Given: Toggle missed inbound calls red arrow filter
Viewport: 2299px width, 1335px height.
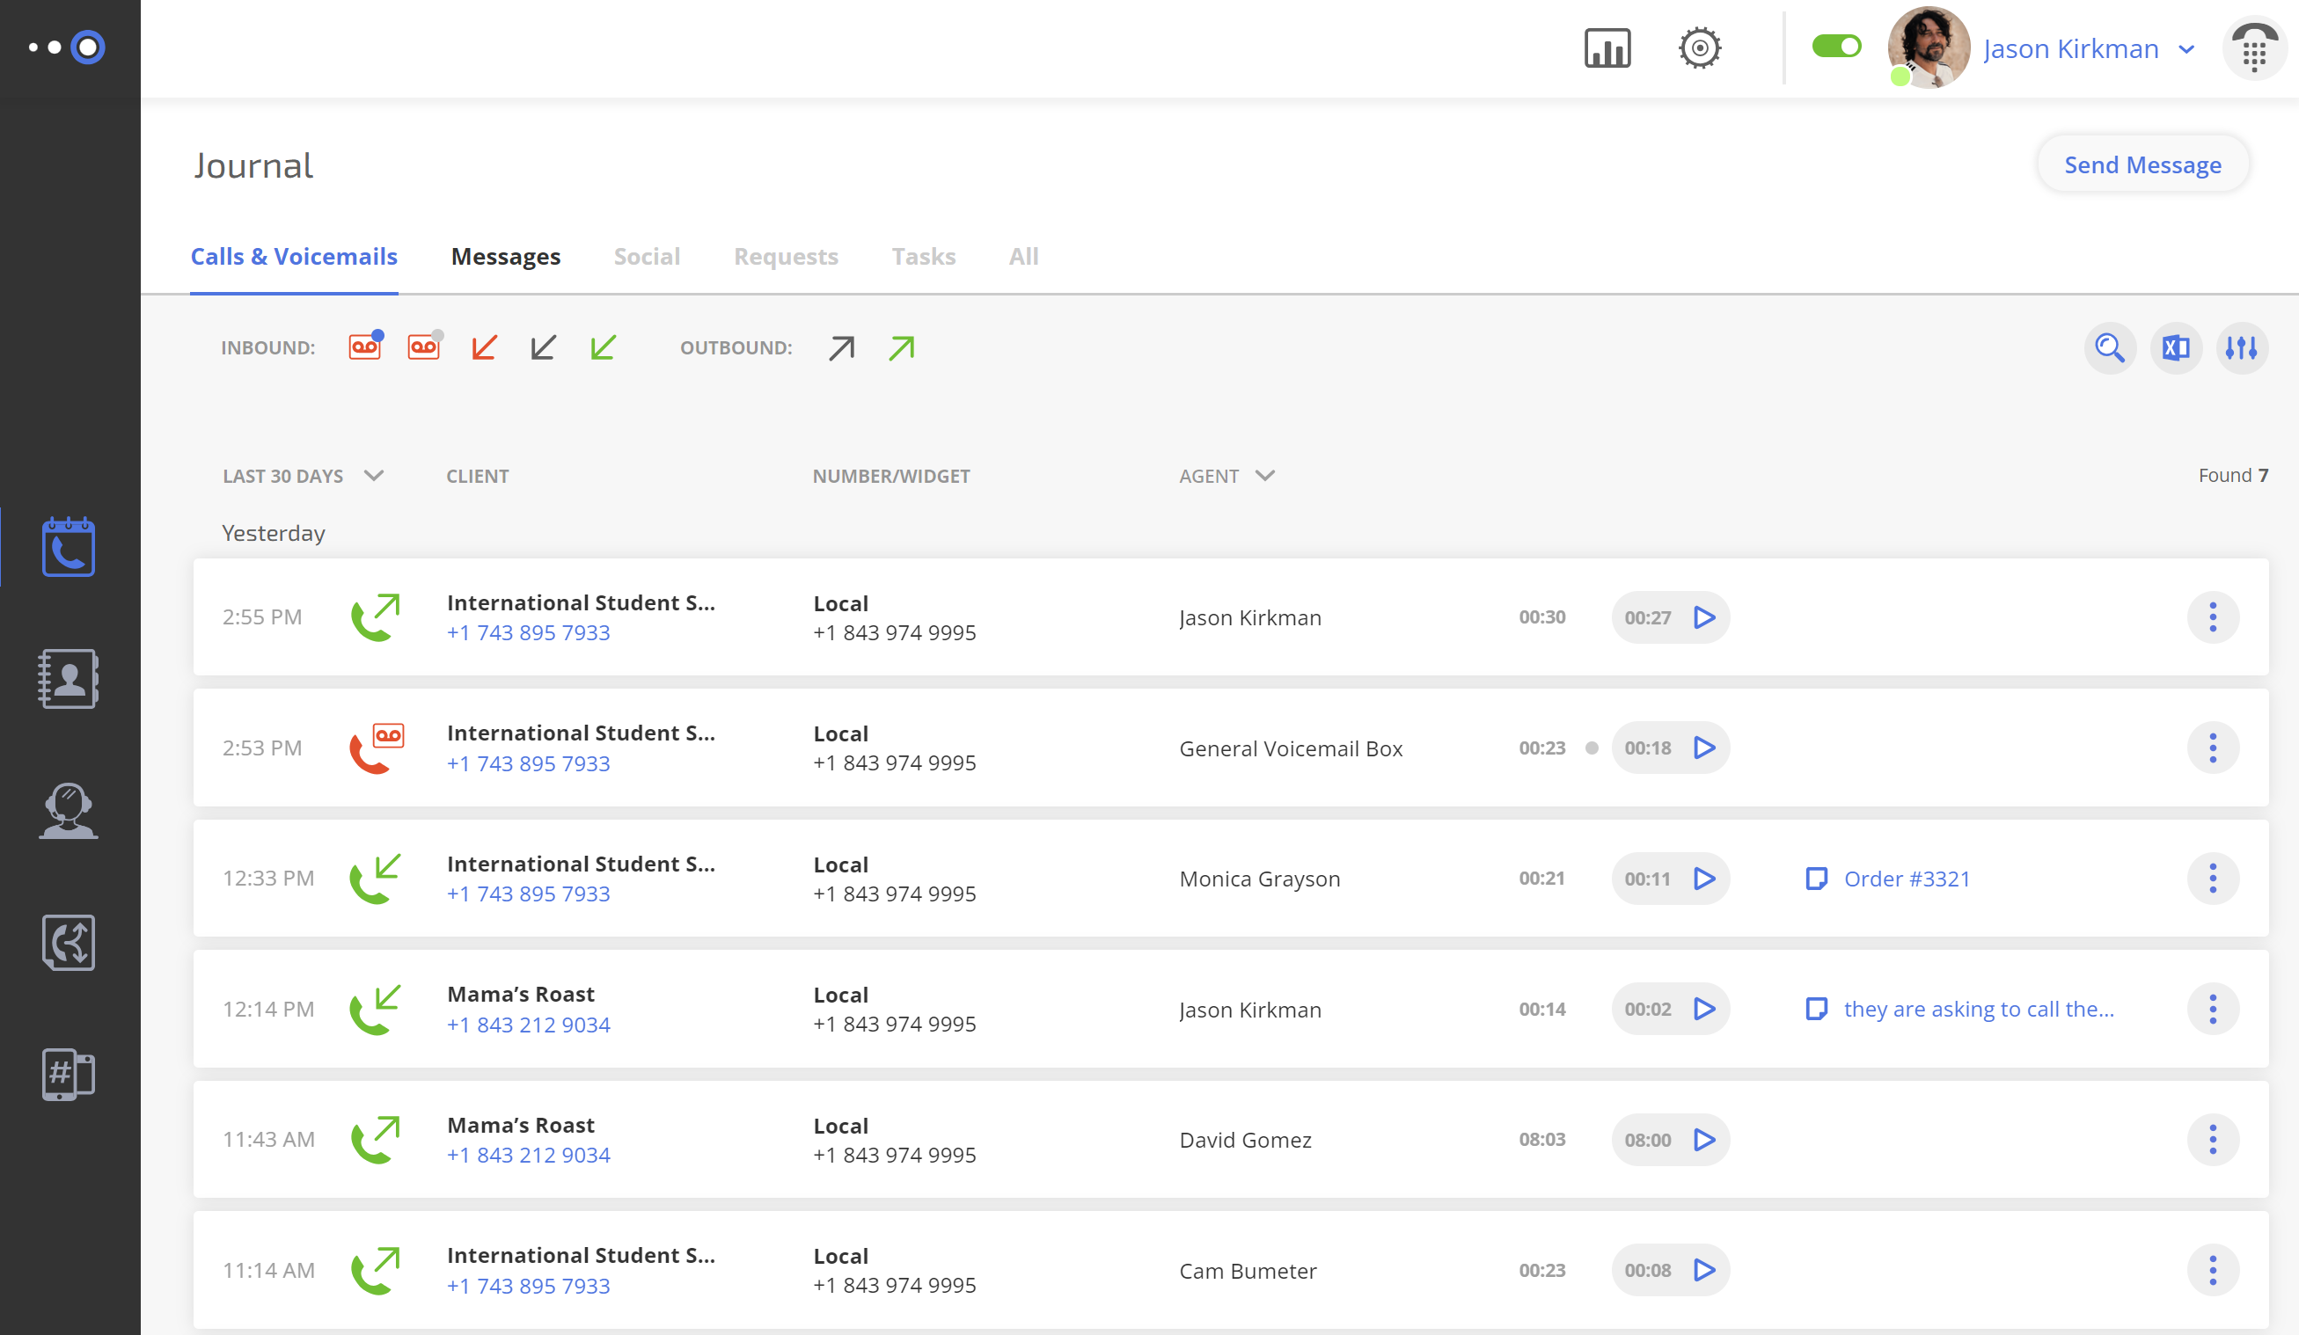Looking at the screenshot, I should 485,347.
